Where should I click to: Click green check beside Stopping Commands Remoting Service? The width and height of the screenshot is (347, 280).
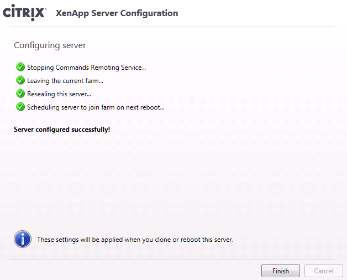[20, 67]
